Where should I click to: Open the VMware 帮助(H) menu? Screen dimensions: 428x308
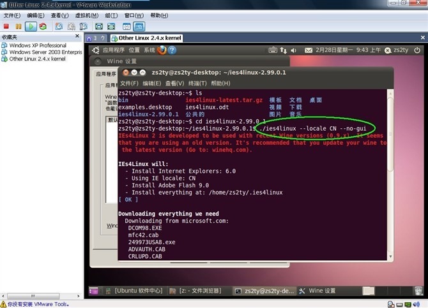[x=159, y=15]
